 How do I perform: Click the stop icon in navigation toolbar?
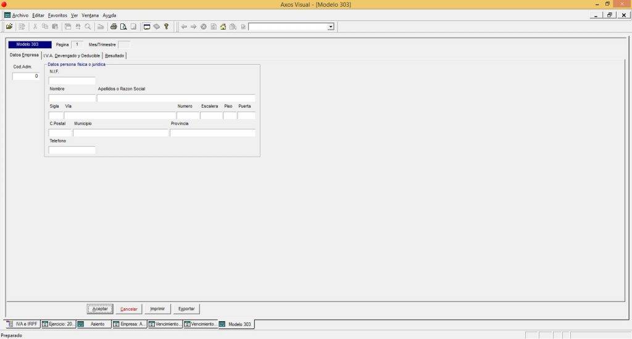(203, 27)
